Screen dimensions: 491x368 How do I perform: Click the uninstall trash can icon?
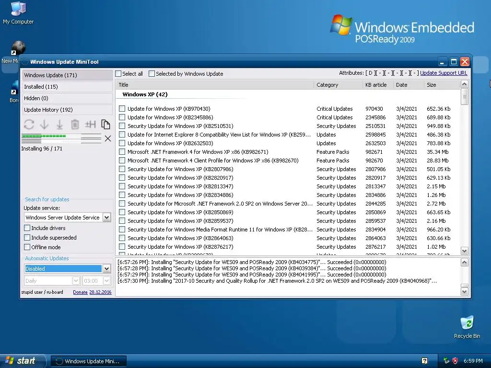pyautogui.click(x=75, y=125)
